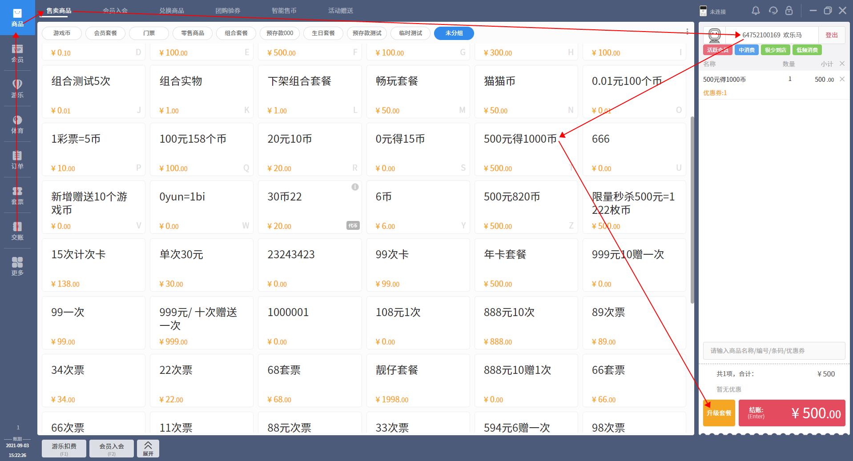Open the 会员 VIP sidebar section
This screenshot has width=853, height=461.
(x=17, y=53)
